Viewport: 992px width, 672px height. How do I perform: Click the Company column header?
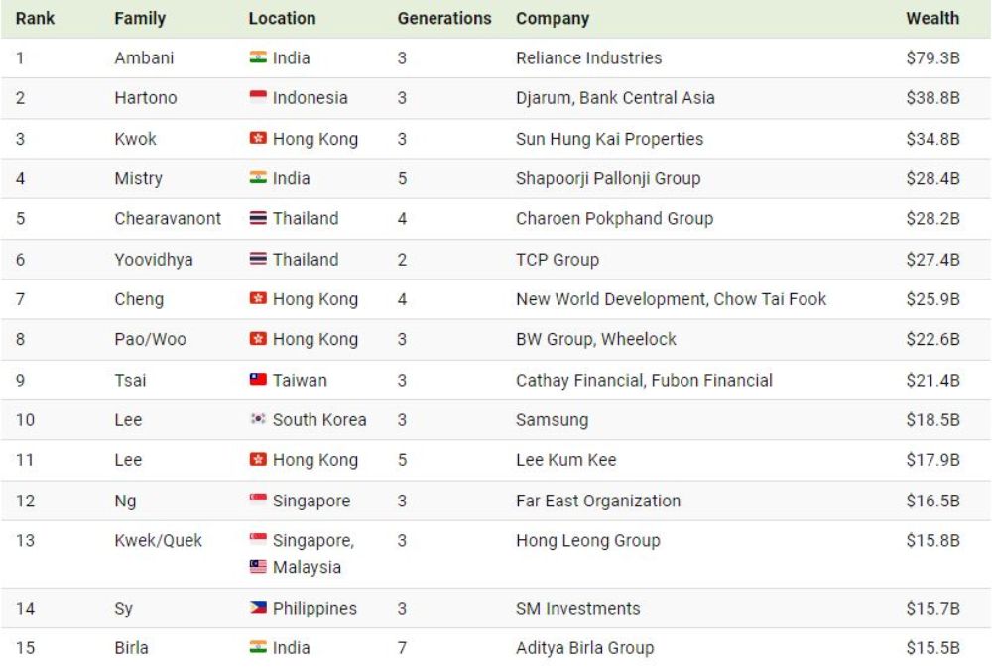pyautogui.click(x=552, y=18)
